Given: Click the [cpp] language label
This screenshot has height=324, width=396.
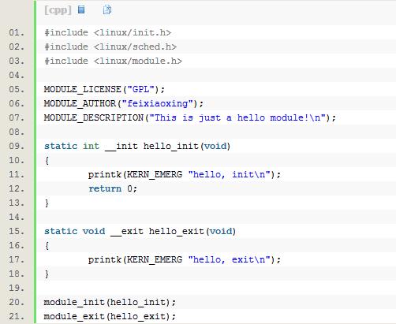Looking at the screenshot, I should pos(58,10).
